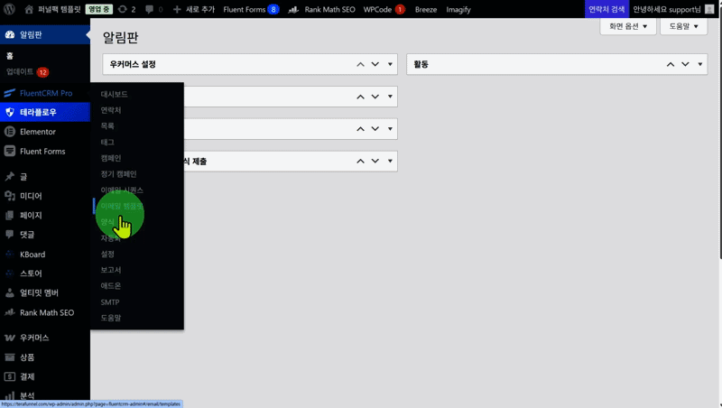This screenshot has height=408, width=722.
Task: Open 우커머스 (WooCommerce) in the sidebar
Action: pos(34,338)
